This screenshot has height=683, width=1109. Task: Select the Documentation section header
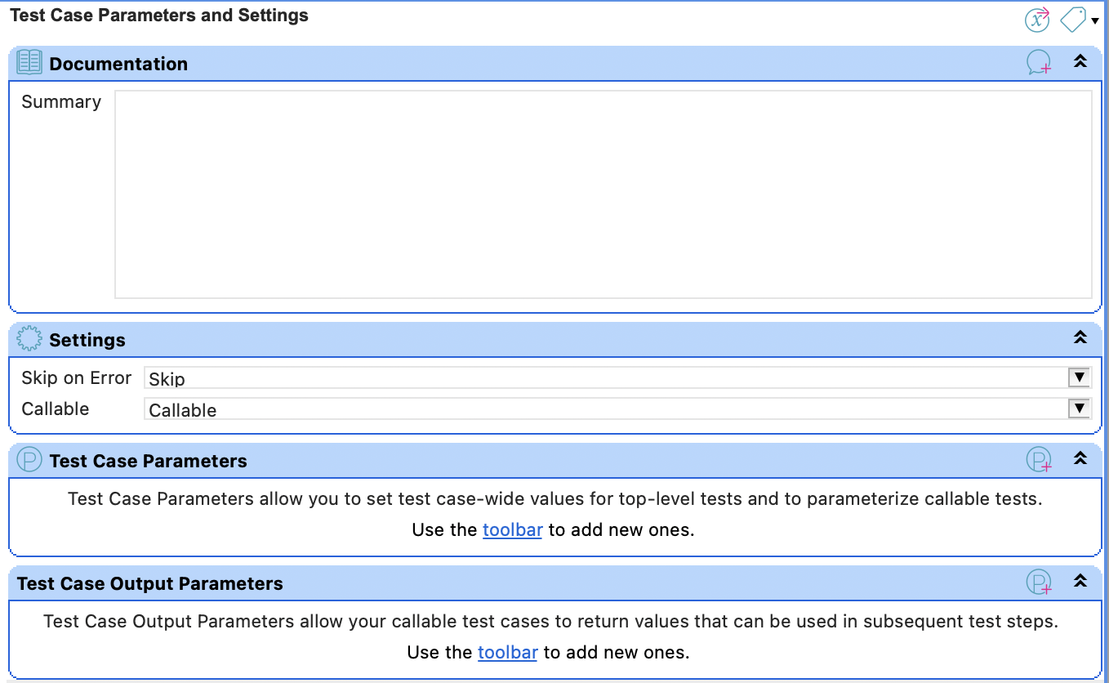[118, 64]
